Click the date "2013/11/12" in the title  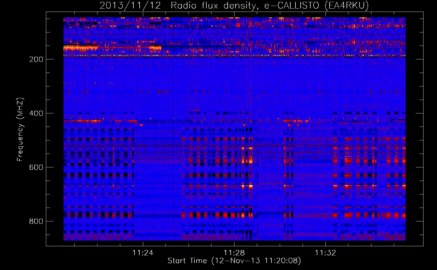tap(130, 6)
